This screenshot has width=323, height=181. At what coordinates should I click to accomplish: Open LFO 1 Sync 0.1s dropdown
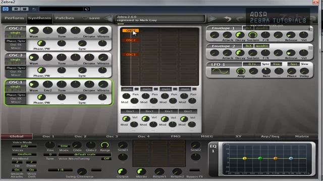[x=252, y=64]
